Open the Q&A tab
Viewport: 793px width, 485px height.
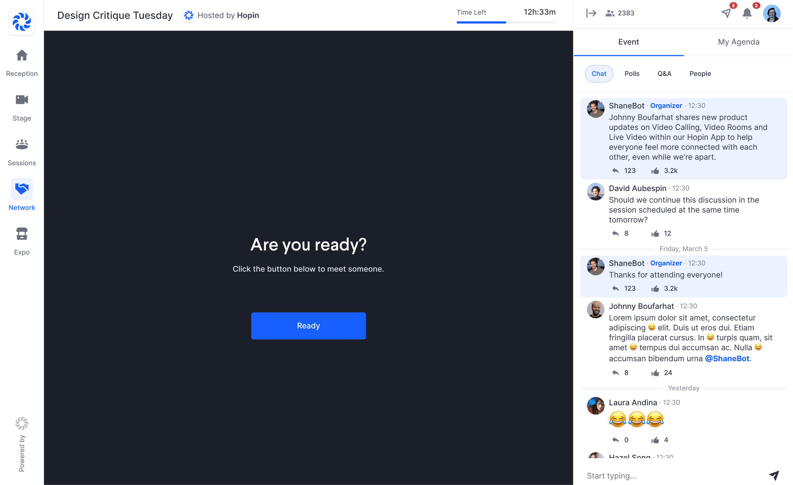(664, 74)
